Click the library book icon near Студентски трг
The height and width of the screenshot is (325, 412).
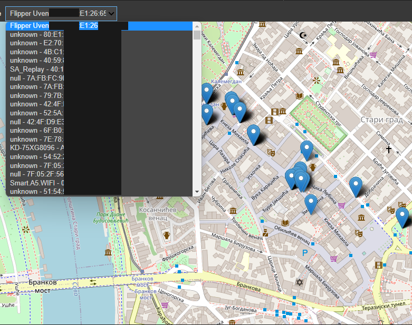point(300,96)
